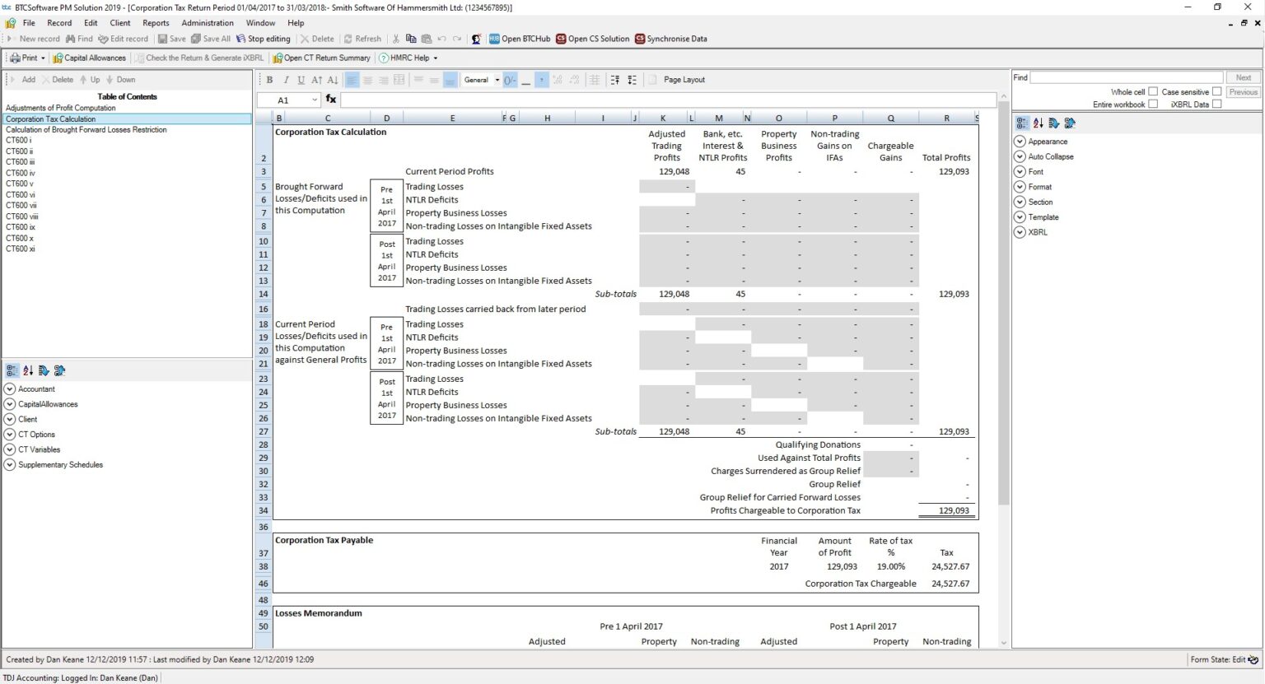Tick the Case sensitive checkbox
The image size is (1265, 684).
1216,91
